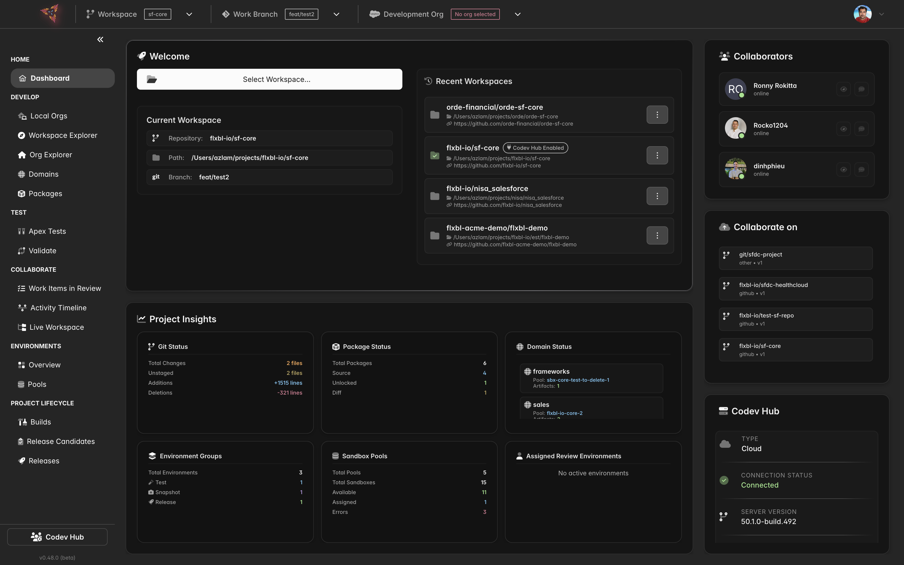Click the Collaborators people icon
The width and height of the screenshot is (904, 565).
(724, 56)
